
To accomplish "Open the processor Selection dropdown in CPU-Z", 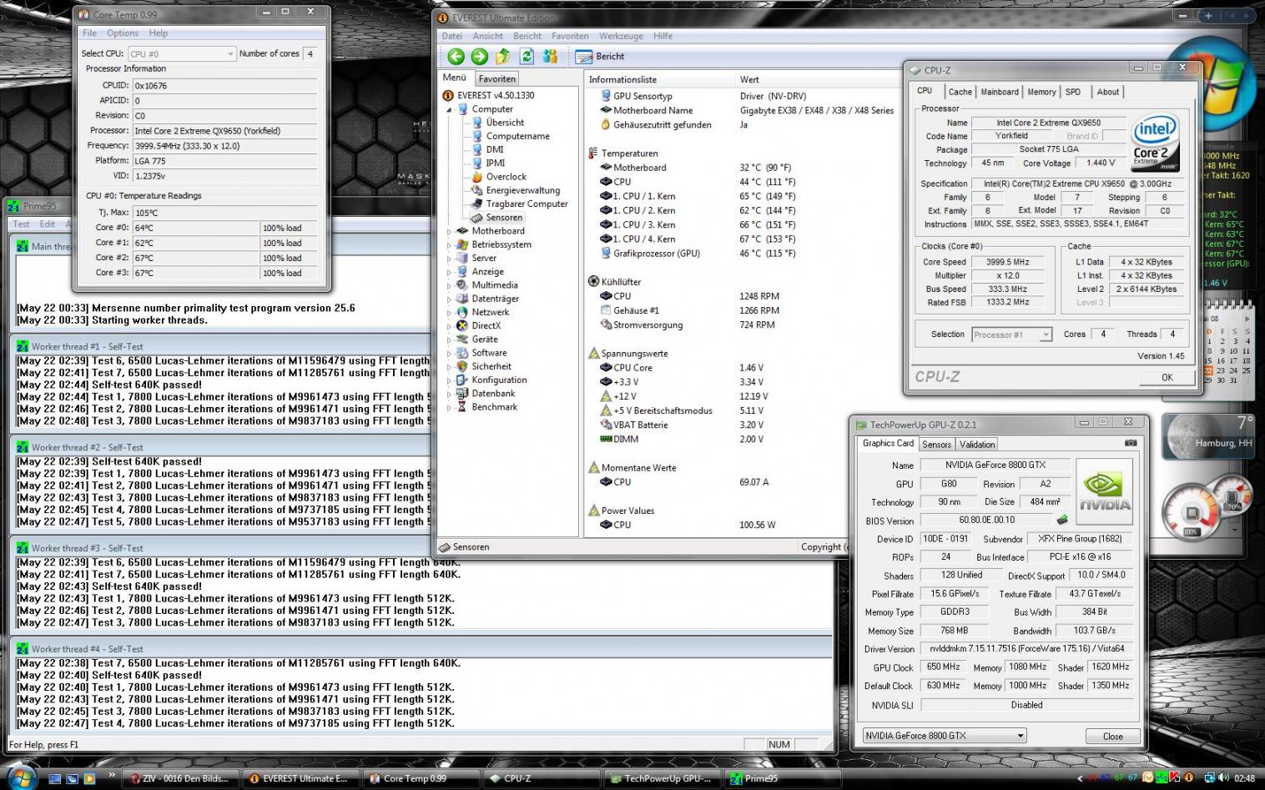I will (1045, 335).
